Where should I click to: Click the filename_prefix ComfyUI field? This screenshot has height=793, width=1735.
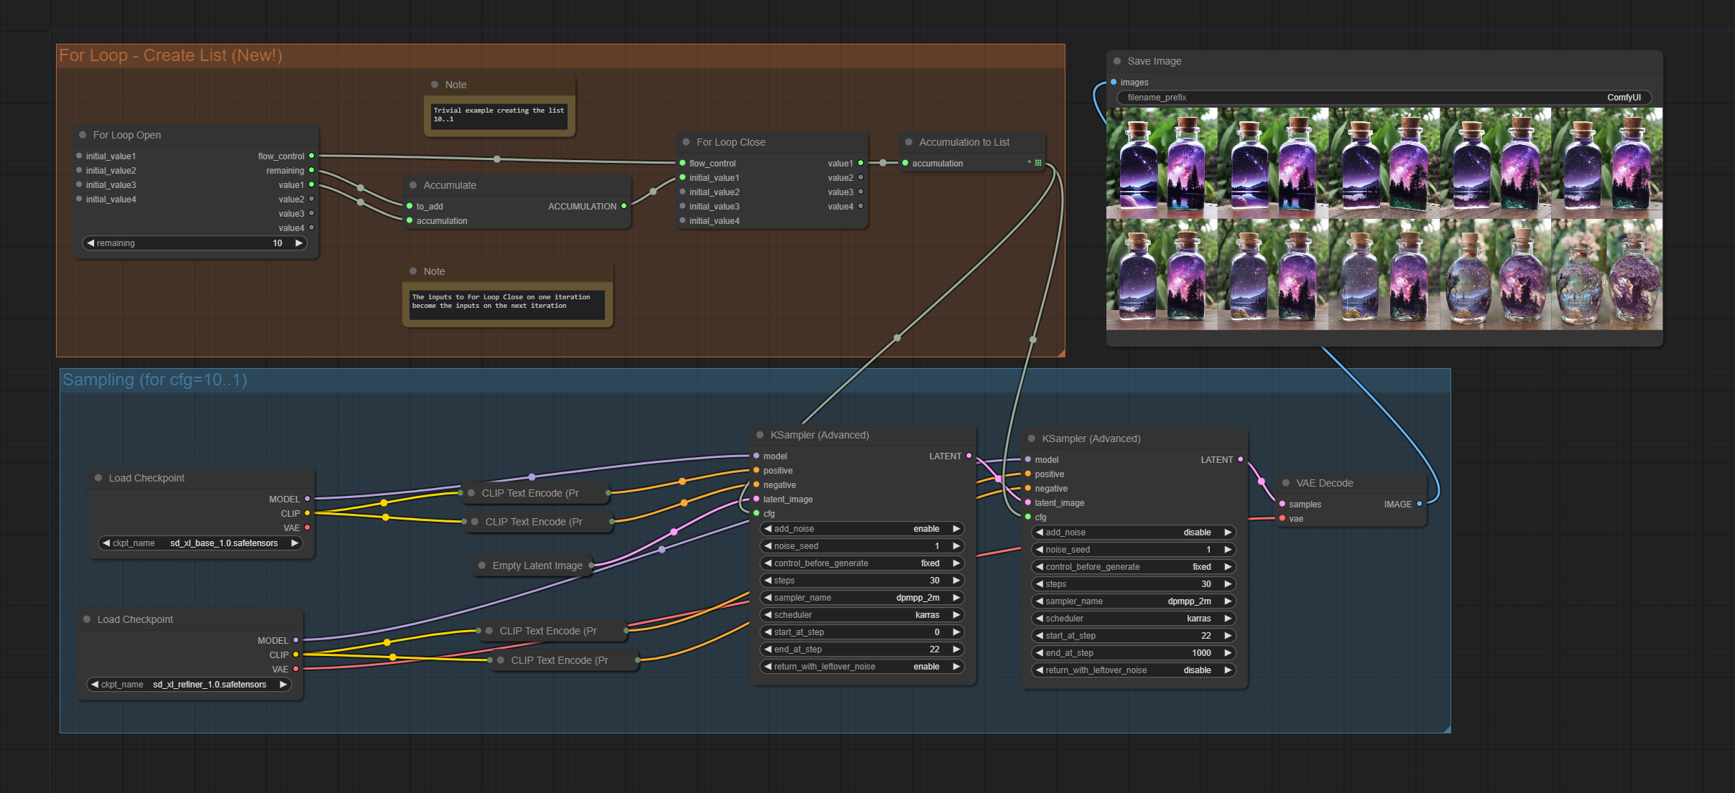pyautogui.click(x=1384, y=98)
